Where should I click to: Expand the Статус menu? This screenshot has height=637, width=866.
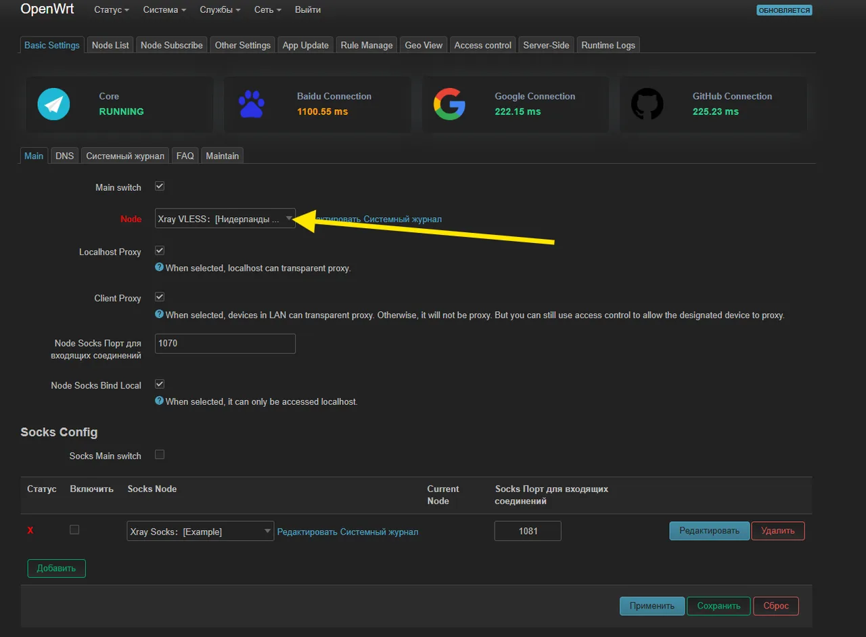[112, 10]
